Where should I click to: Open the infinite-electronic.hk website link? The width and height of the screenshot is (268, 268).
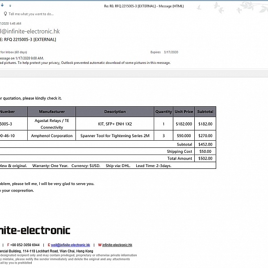pos(117,245)
